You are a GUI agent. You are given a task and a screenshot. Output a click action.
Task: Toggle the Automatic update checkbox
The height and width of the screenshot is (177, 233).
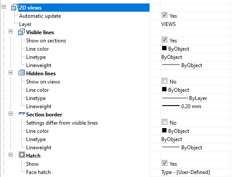click(164, 15)
